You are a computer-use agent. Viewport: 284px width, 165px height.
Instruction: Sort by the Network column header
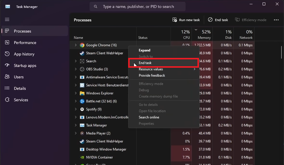[x=244, y=34]
